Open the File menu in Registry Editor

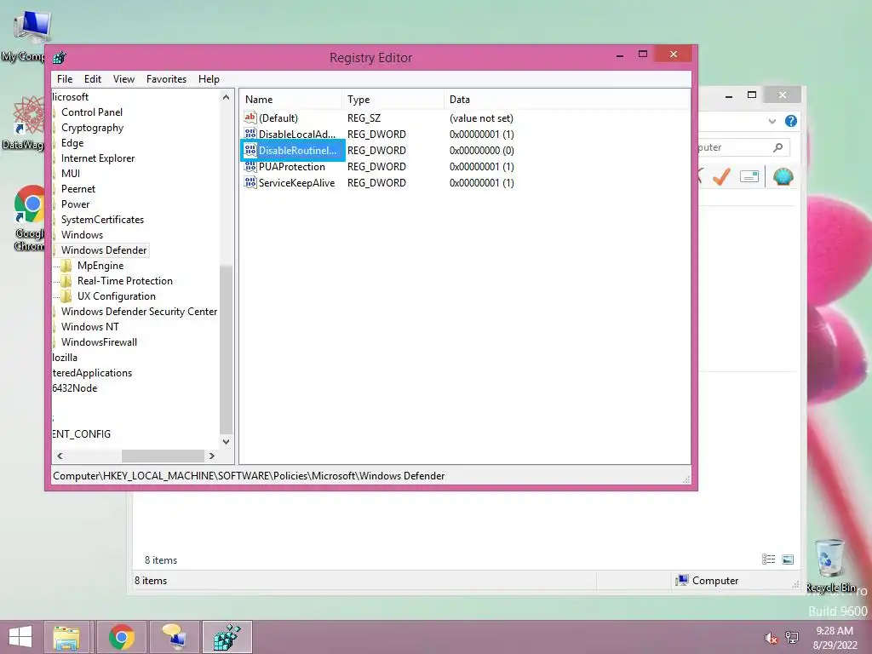click(x=65, y=79)
